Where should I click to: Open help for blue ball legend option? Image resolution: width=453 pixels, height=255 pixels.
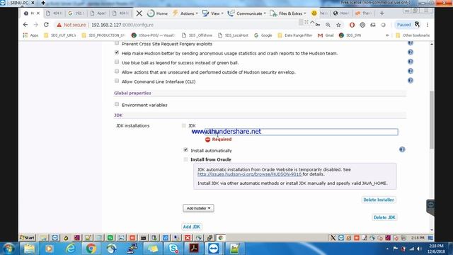[411, 62]
